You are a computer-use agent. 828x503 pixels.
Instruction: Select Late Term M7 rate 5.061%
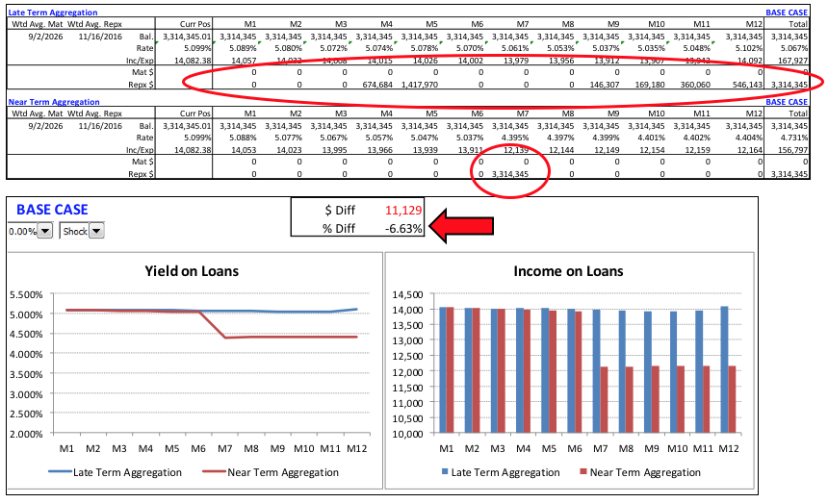click(x=515, y=48)
